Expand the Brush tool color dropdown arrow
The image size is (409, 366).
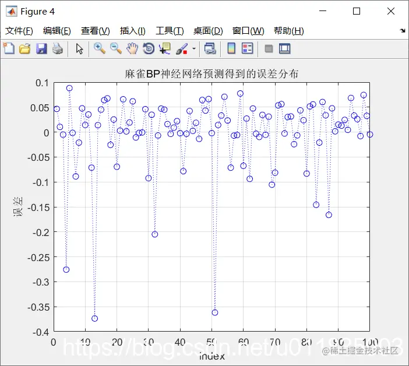pos(194,49)
